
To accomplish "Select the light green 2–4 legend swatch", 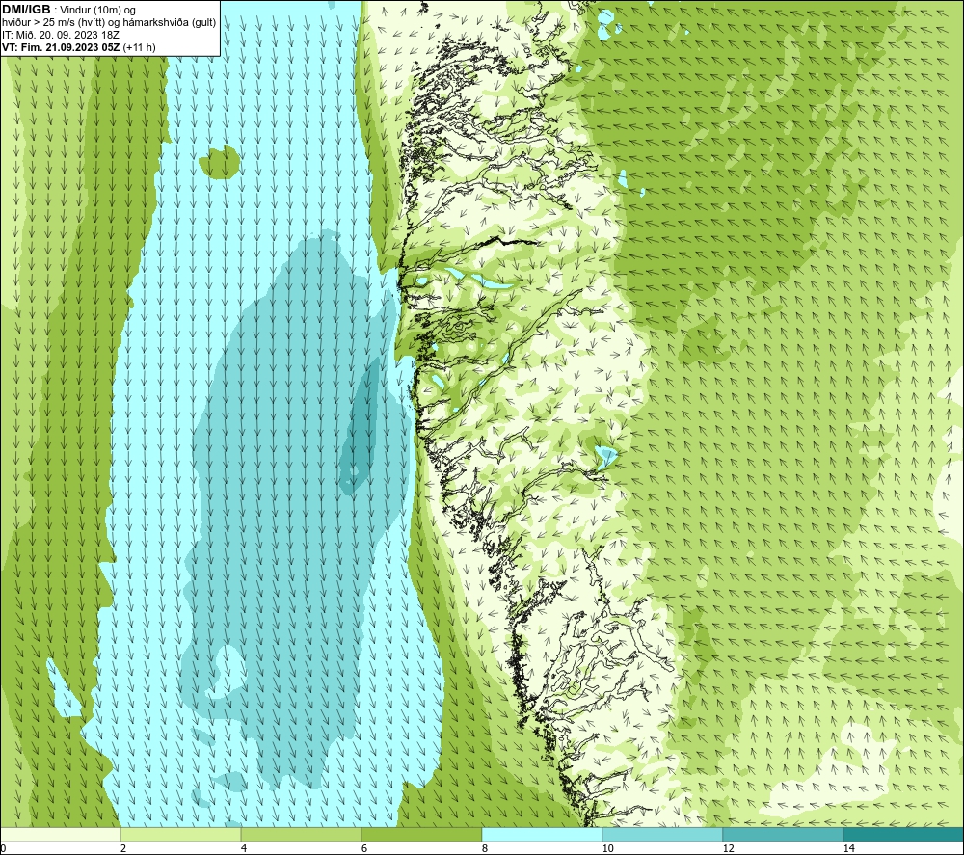I will click(x=181, y=834).
